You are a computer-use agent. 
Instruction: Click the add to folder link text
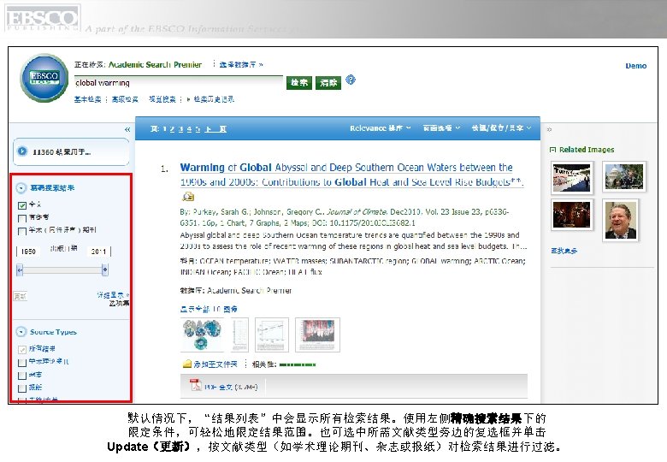[215, 364]
